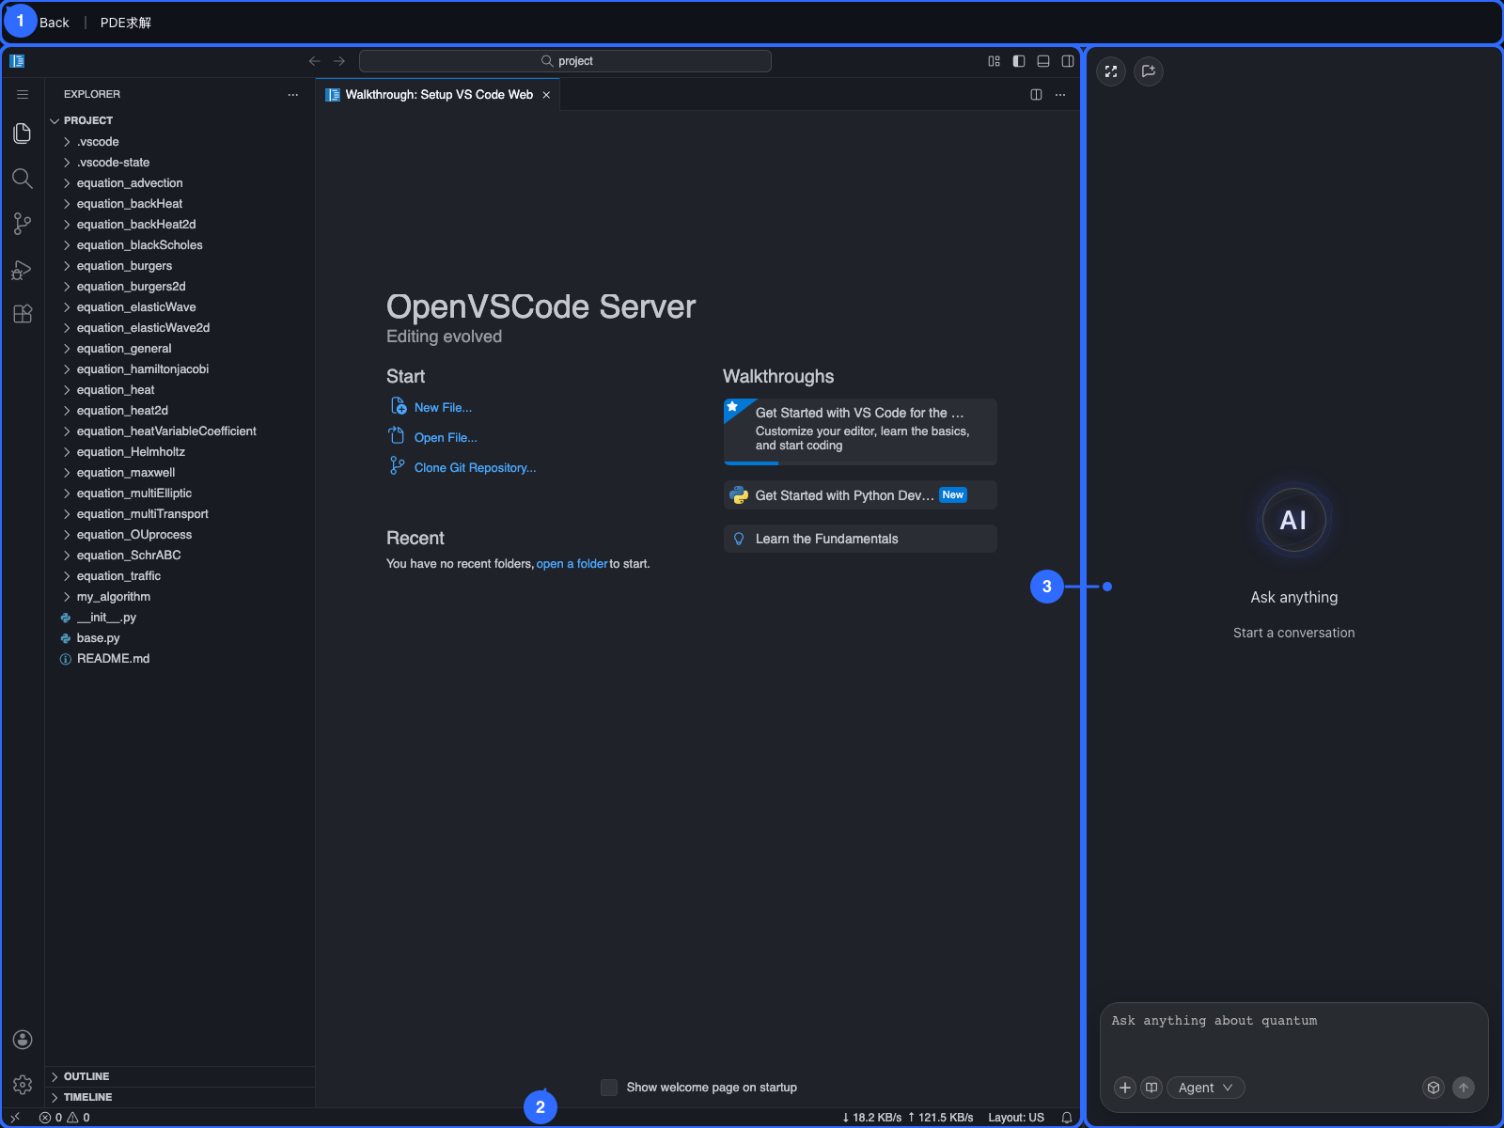1504x1128 pixels.
Task: Expand the equation_burgers2d folder
Action: 180,287
